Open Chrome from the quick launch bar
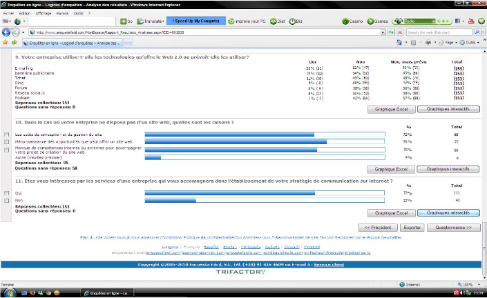487x298 pixels. pyautogui.click(x=48, y=292)
